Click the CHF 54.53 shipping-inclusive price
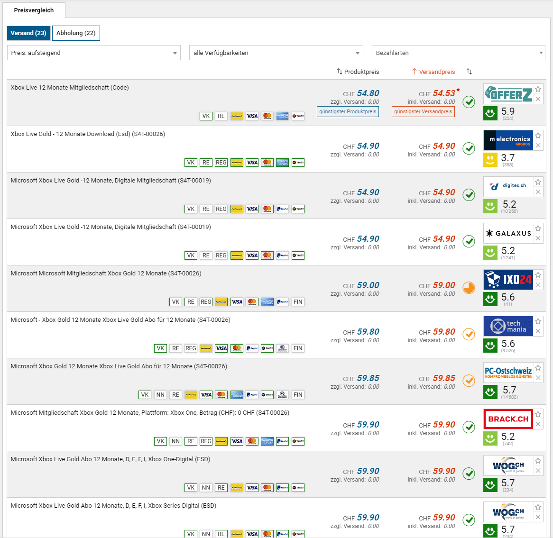The image size is (553, 538). 437,93
